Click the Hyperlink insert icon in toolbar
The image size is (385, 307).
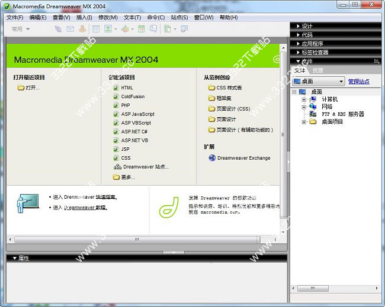click(58, 29)
